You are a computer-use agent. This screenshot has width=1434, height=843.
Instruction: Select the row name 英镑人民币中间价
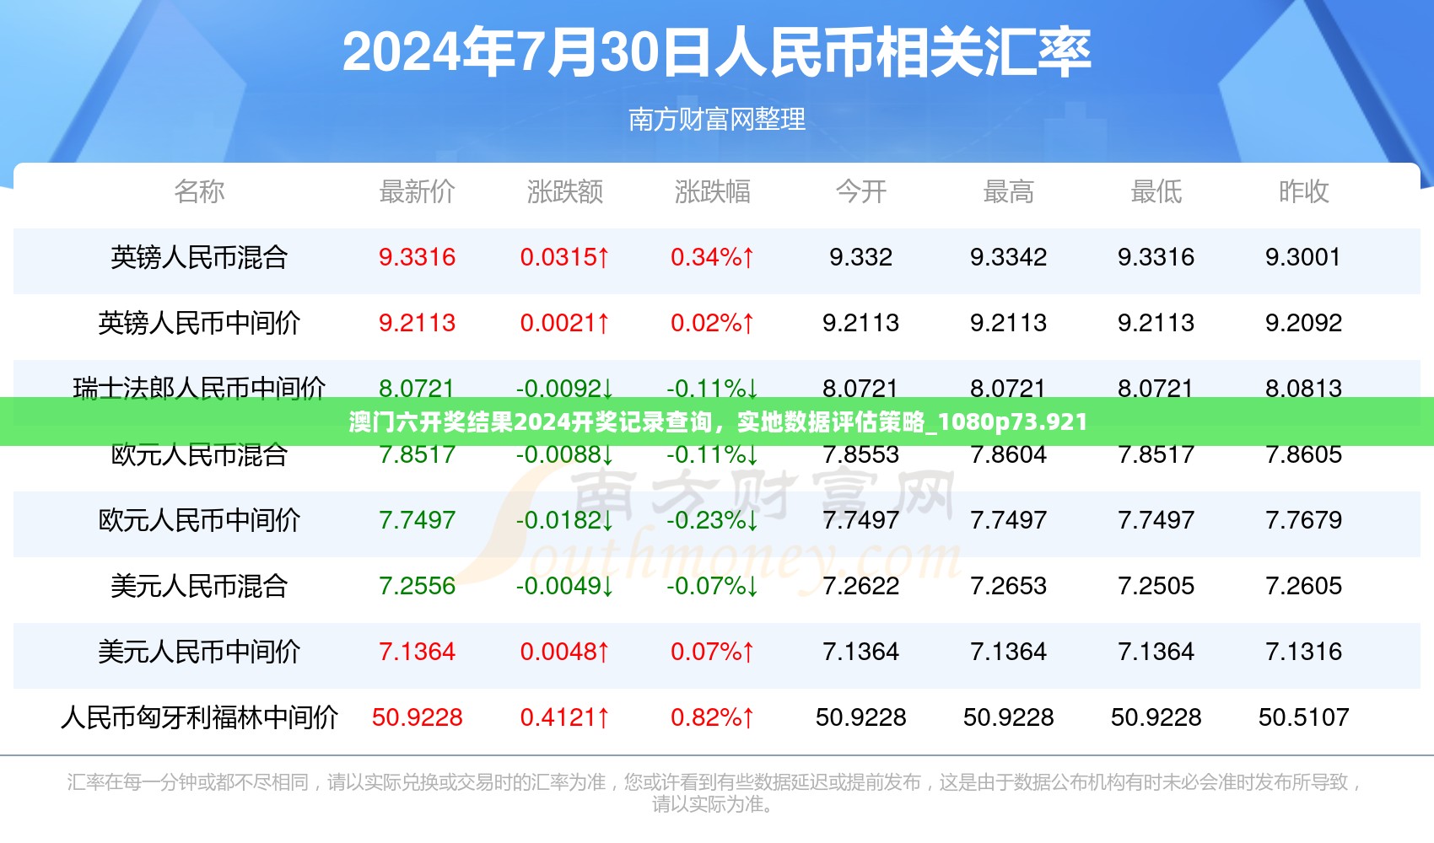199,323
